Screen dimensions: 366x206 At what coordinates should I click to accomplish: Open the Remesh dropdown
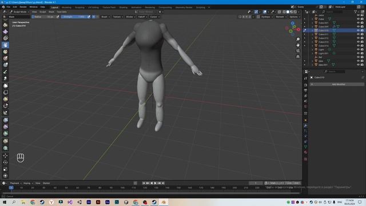(x=281, y=17)
